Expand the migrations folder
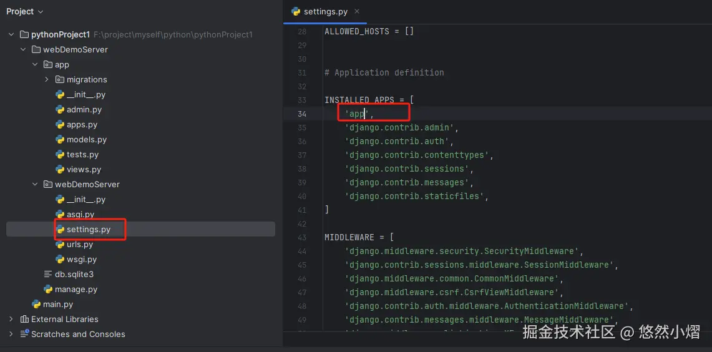 point(47,80)
